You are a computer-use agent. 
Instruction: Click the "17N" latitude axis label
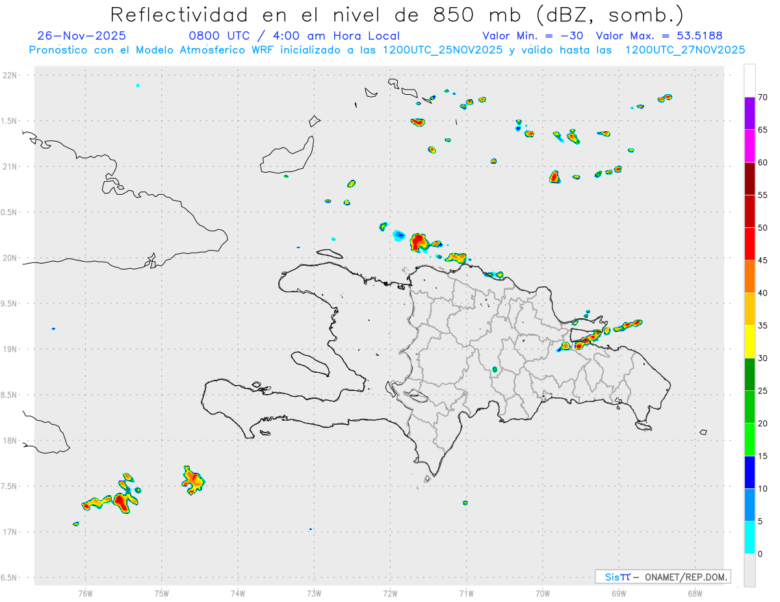pyautogui.click(x=11, y=532)
